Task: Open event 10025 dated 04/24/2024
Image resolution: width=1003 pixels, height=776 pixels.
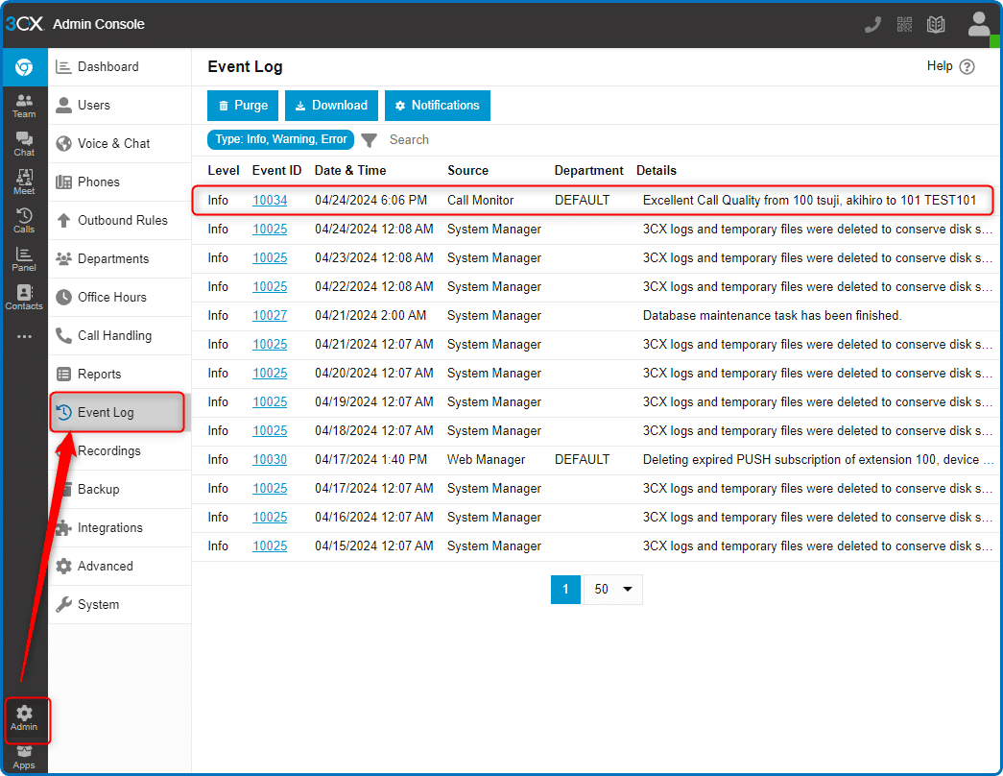Action: pyautogui.click(x=270, y=230)
